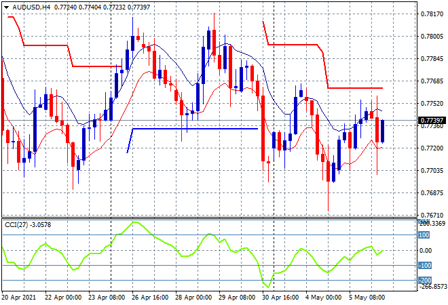The image size is (448, 305).
Task: Click the 0.76710 price scale label
Action: pos(432,215)
